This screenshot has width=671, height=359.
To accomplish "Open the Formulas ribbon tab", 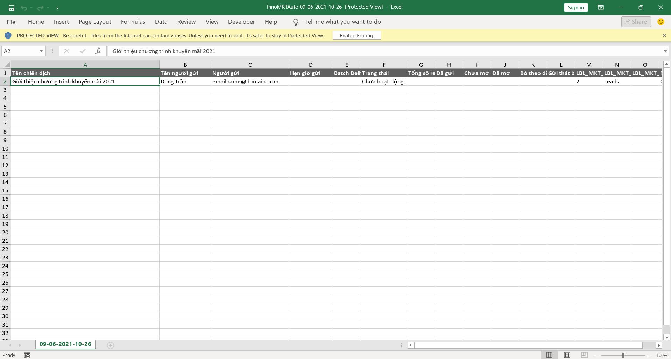I will pos(133,22).
